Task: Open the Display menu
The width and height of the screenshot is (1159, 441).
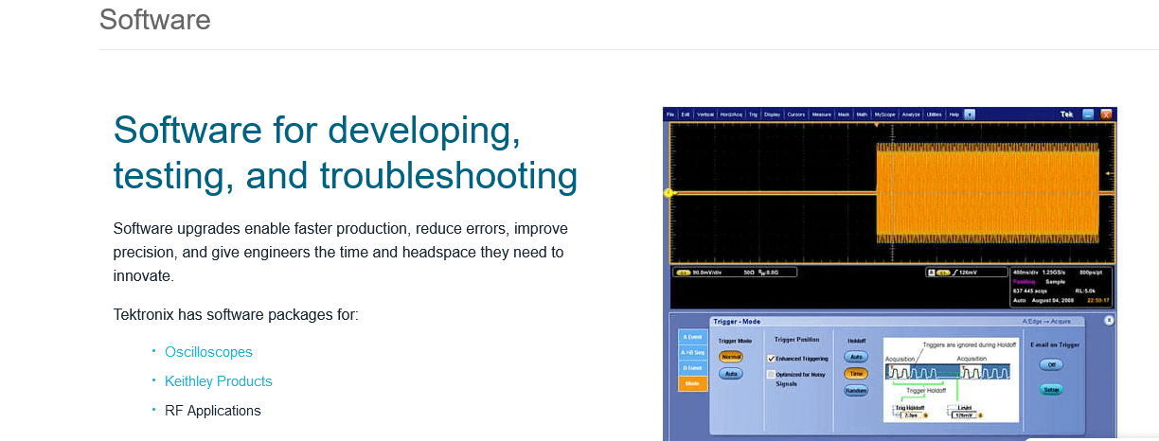Action: click(x=772, y=114)
